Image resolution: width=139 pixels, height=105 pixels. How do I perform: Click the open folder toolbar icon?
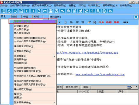click(x=45, y=11)
